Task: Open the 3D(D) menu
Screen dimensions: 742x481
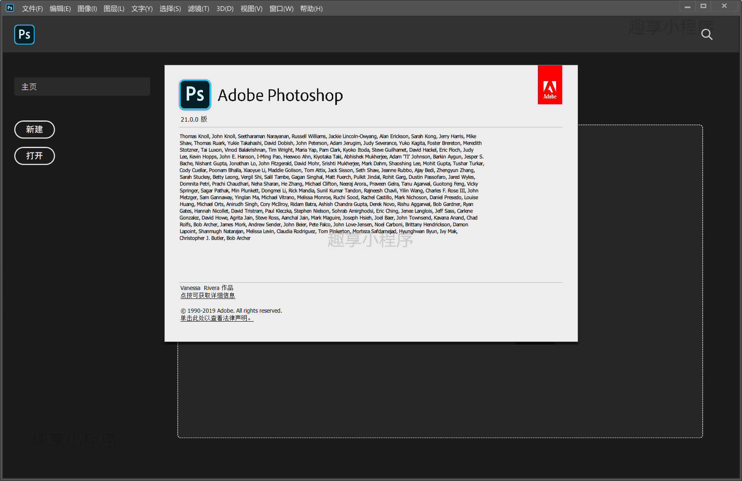Action: (x=225, y=9)
